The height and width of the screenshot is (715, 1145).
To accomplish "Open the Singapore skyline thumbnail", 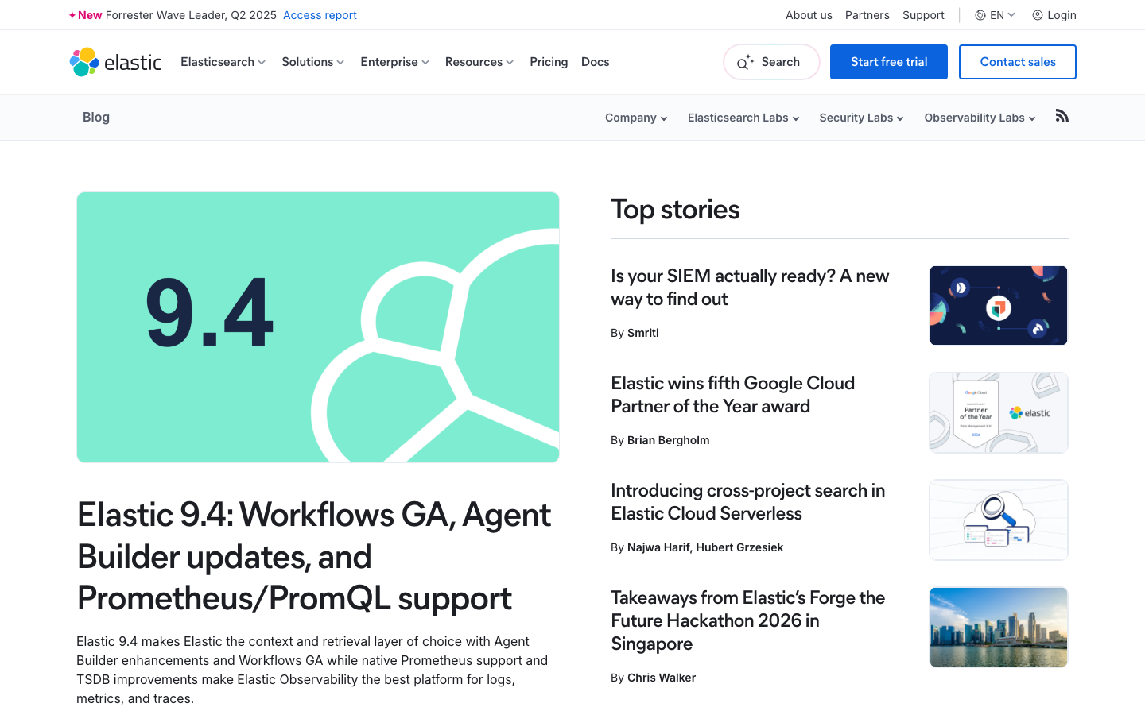I will (x=999, y=628).
